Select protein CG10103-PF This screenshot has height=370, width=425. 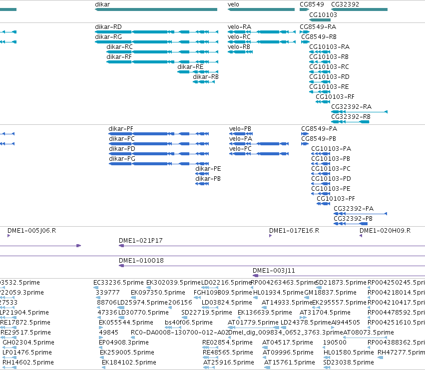click(336, 199)
